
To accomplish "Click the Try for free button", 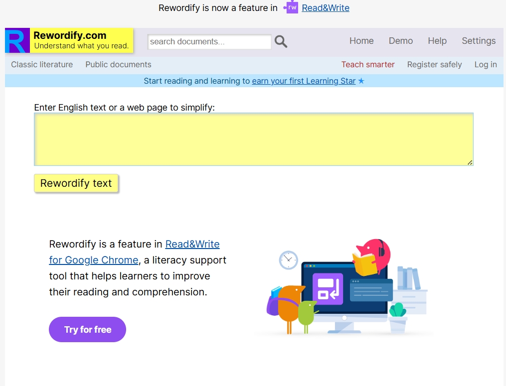I will pos(87,329).
